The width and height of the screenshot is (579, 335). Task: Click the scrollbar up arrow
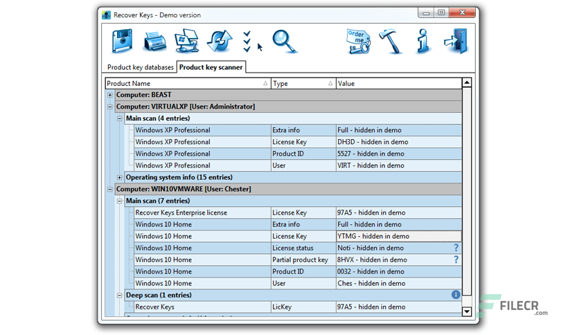tap(467, 82)
